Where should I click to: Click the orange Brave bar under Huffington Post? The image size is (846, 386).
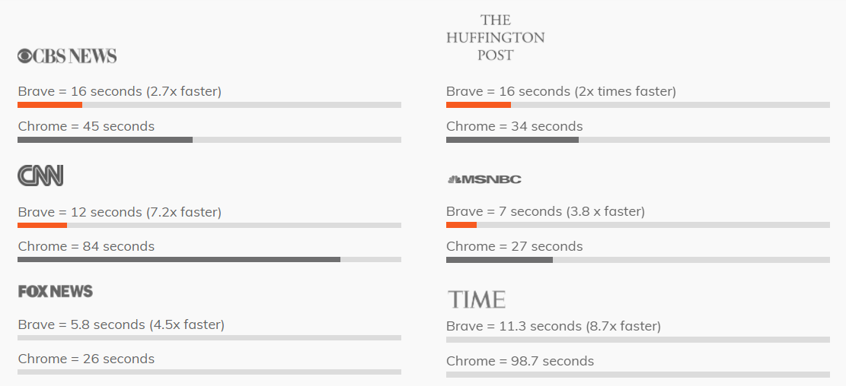click(478, 105)
